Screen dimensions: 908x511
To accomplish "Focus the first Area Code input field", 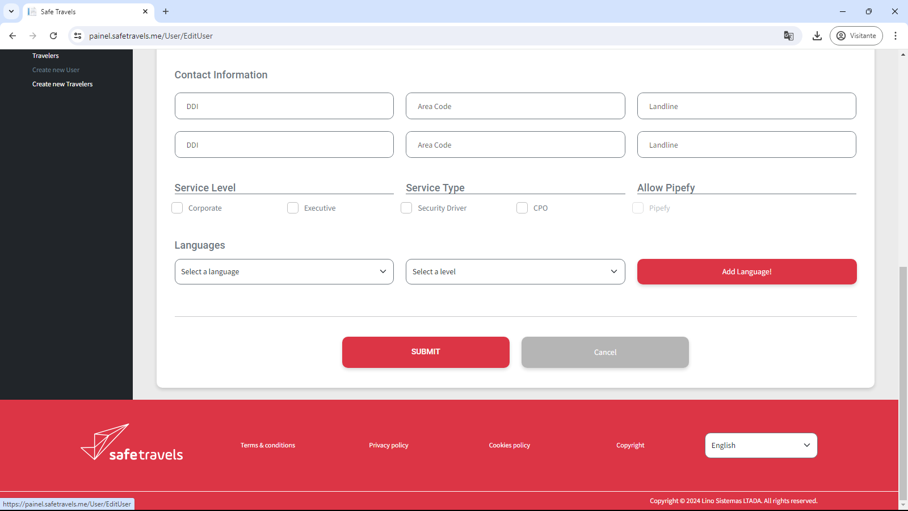I will 515,106.
